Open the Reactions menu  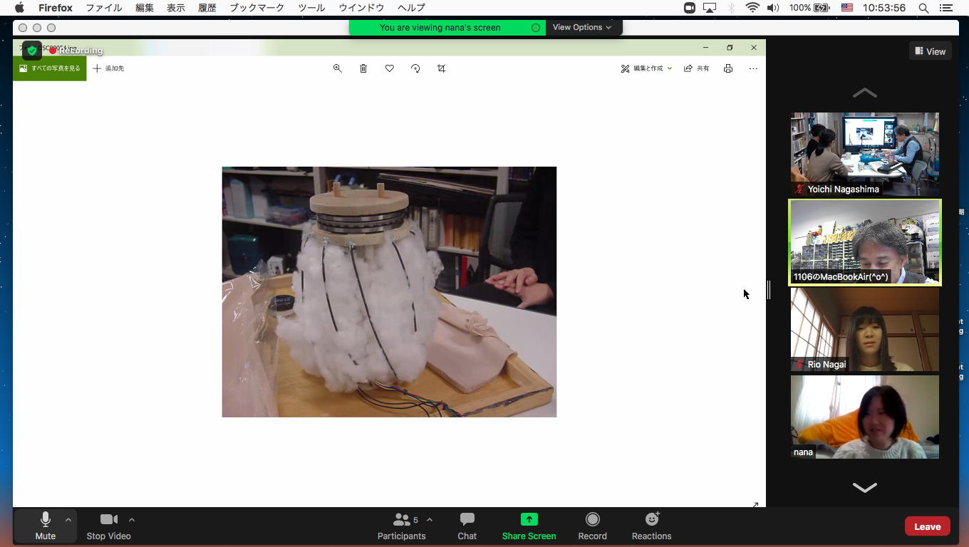coord(651,526)
